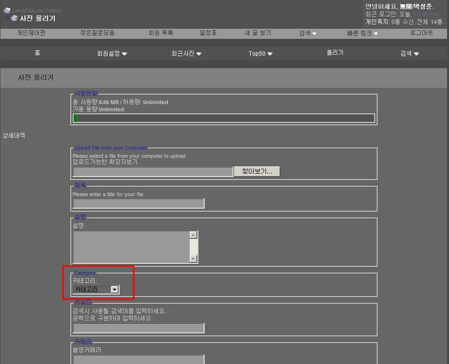
Task: Select 올리기 in the gallery menu
Action: 335,53
